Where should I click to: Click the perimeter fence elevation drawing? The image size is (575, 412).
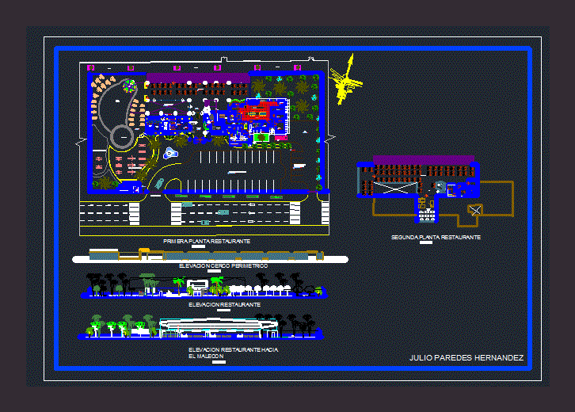(x=208, y=255)
